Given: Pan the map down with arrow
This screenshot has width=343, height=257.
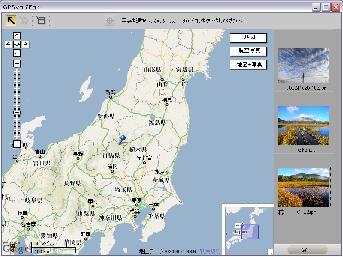Looking at the screenshot, I should [x=17, y=53].
